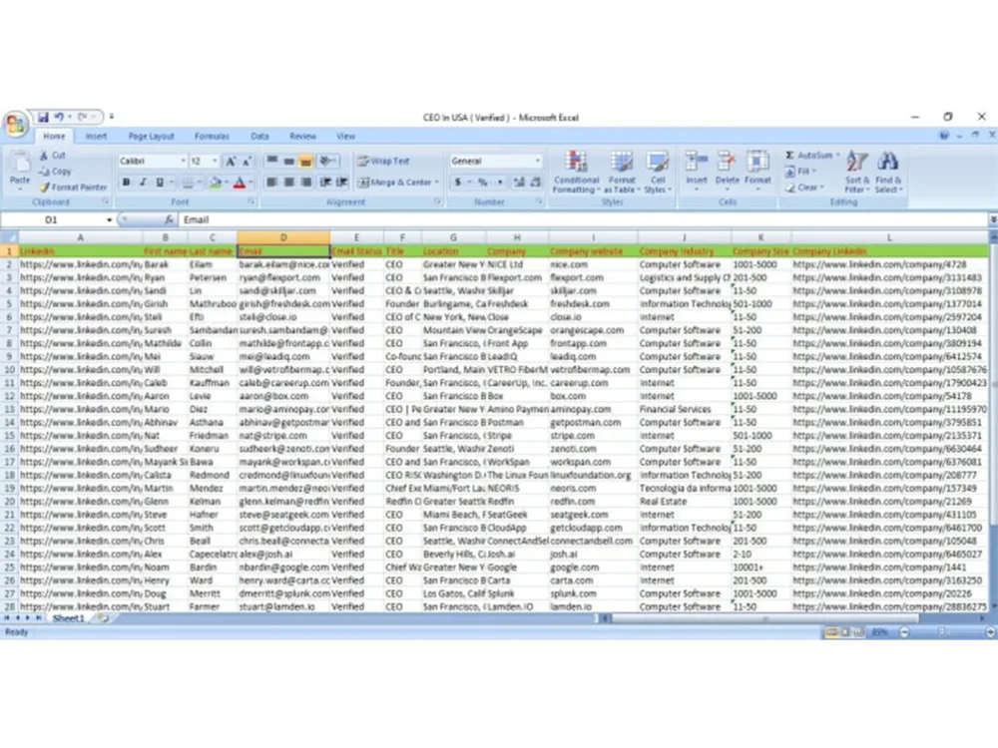The image size is (998, 748).
Task: Open the View ribbon tab
Action: tap(345, 136)
